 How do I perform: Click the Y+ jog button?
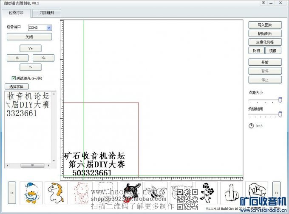tap(30, 48)
